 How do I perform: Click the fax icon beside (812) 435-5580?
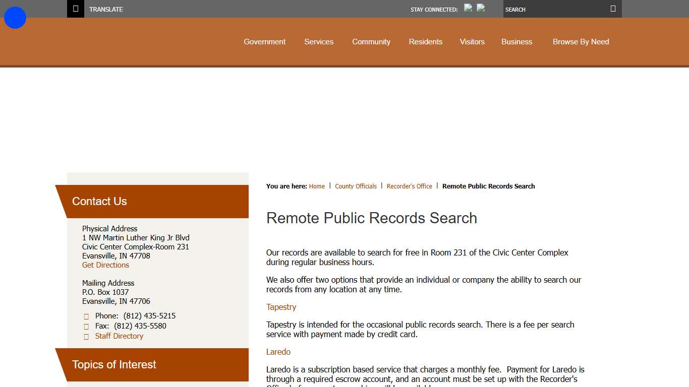coord(86,326)
